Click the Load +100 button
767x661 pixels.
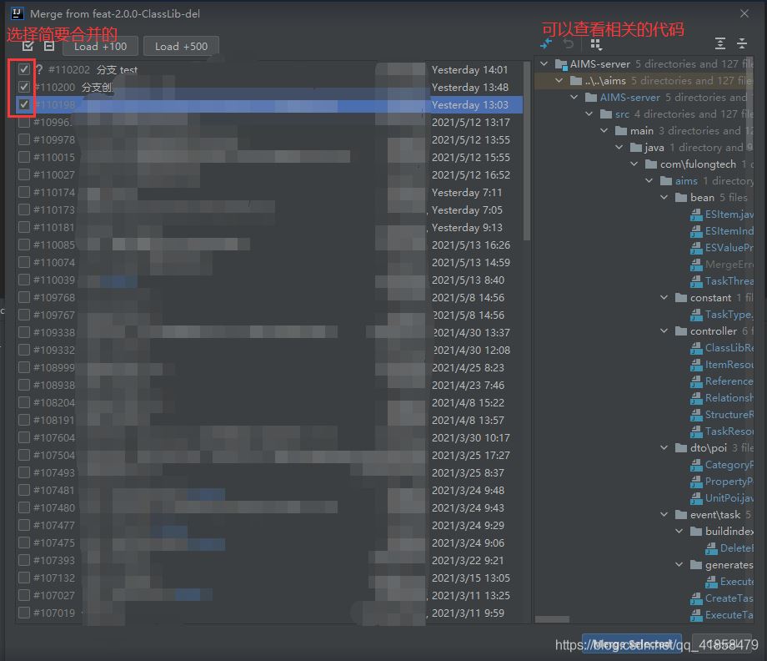[100, 46]
